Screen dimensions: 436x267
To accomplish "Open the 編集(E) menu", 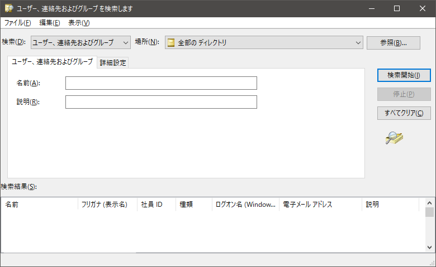I will click(50, 23).
